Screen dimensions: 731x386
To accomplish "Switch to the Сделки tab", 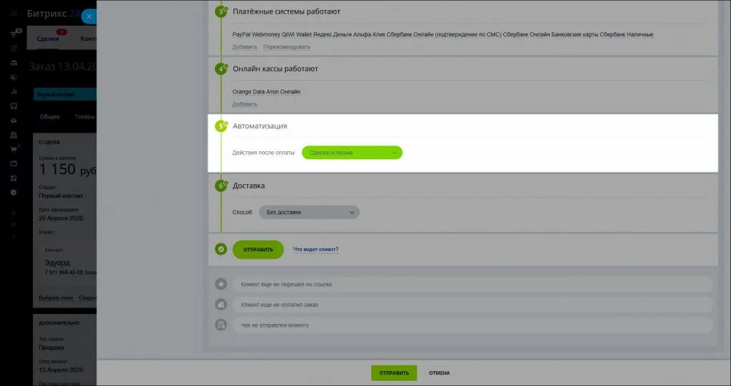I will pyautogui.click(x=48, y=39).
